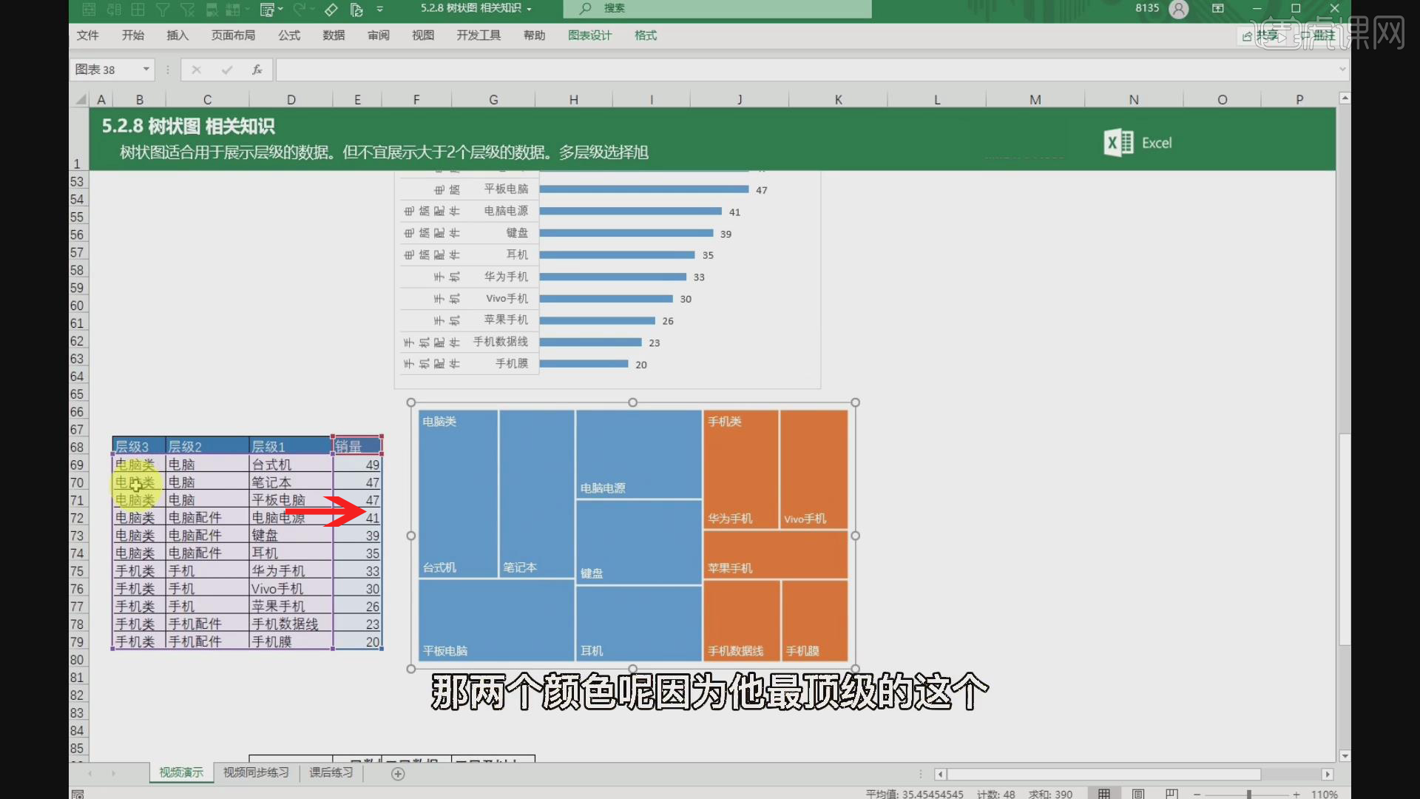Select the 格式 tab in ribbon
Image resolution: width=1420 pixels, height=799 pixels.
tap(645, 35)
